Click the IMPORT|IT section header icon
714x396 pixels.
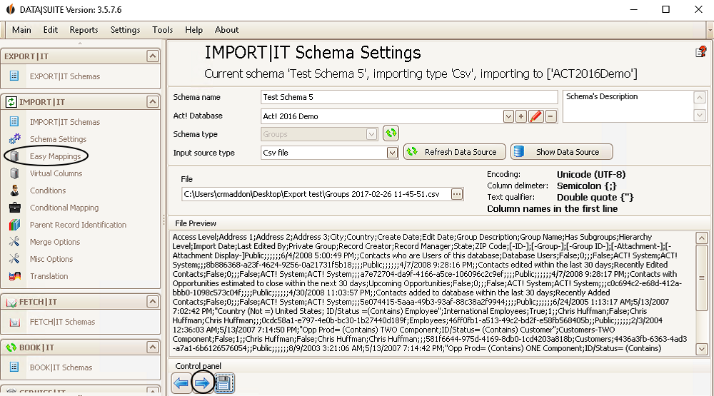11,102
